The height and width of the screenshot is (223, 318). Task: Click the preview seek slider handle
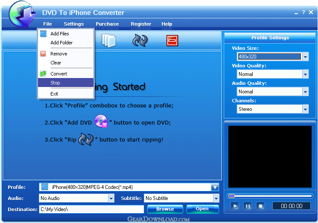point(231,196)
